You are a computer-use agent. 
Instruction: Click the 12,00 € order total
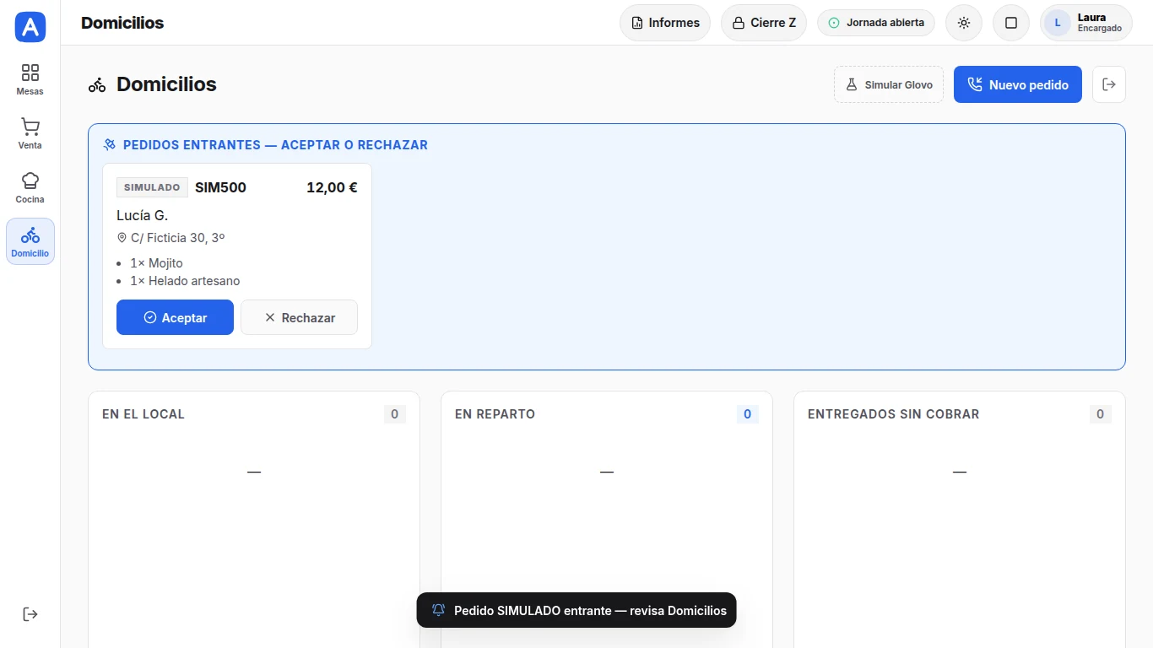(x=332, y=187)
